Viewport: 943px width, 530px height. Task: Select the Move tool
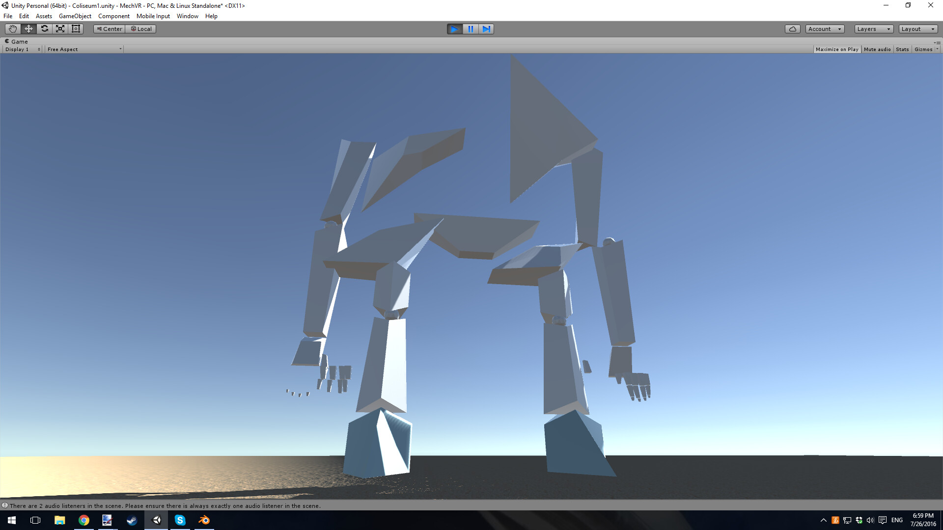pos(28,28)
